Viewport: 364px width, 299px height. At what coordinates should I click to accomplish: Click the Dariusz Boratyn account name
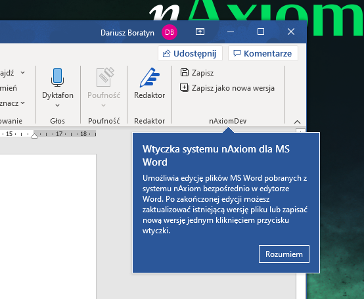[127, 33]
